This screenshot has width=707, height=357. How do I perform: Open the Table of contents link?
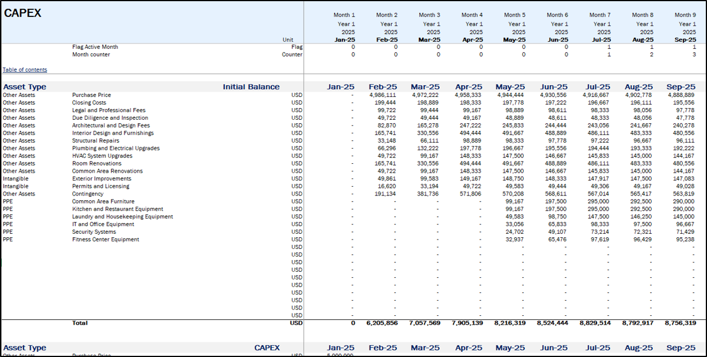click(25, 70)
